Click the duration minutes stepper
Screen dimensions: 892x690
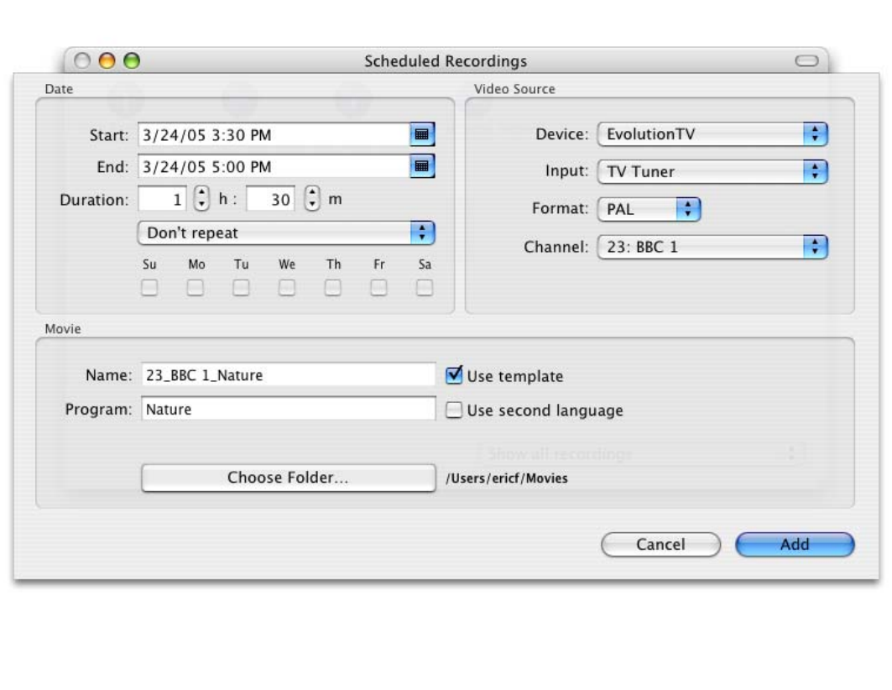tap(311, 200)
